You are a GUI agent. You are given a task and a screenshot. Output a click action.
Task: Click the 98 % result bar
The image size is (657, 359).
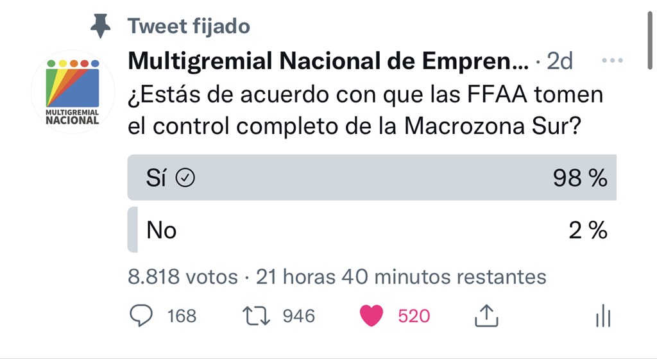[x=371, y=178]
